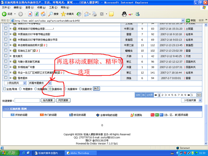The height and width of the screenshot is (156, 208).
Task: Click the Internet zone globe in status bar
Action: click(x=178, y=148)
